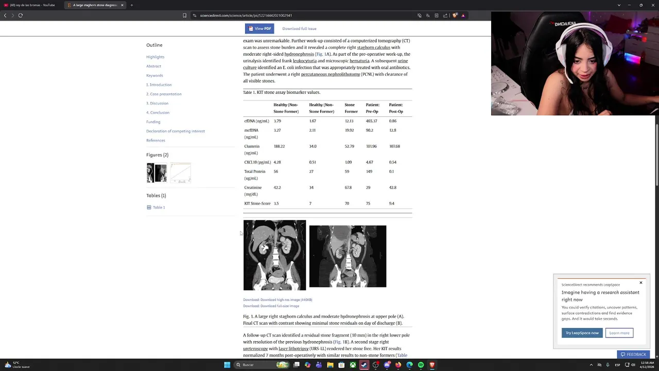Open Steam from the taskbar

[364, 365]
